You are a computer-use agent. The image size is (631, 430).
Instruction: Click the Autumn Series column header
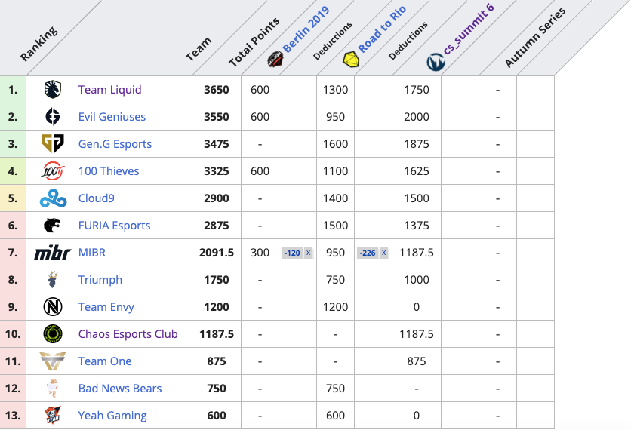[535, 38]
